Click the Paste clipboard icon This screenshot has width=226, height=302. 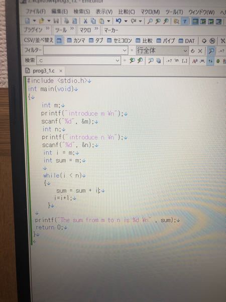pyautogui.click(x=101, y=21)
